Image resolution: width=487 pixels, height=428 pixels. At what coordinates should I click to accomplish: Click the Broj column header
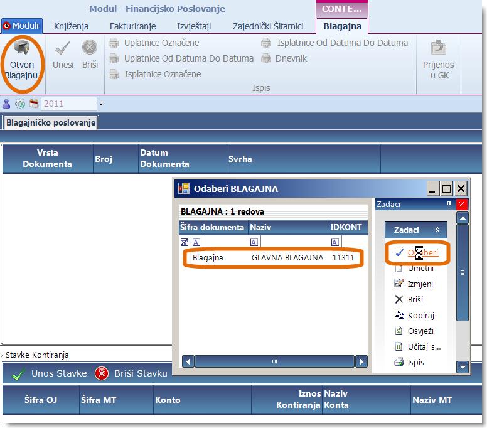(115, 158)
